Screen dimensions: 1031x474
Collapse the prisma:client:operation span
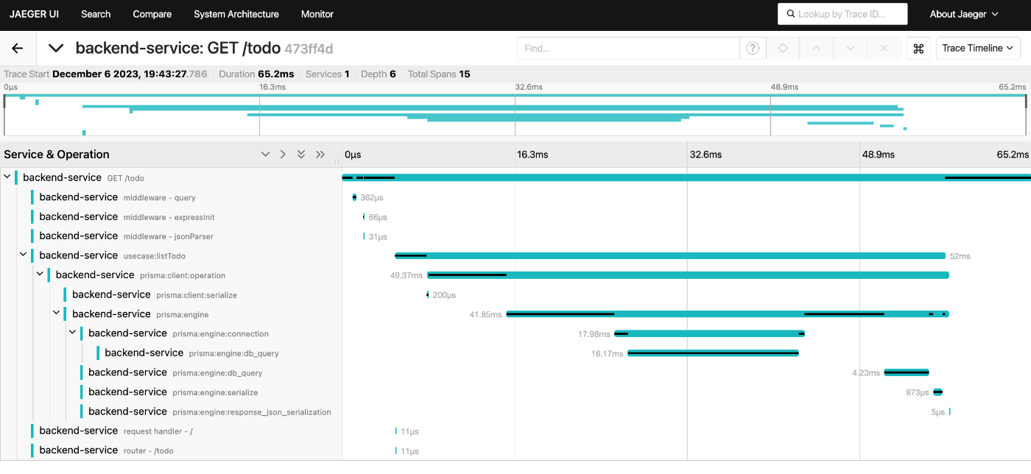pos(40,275)
